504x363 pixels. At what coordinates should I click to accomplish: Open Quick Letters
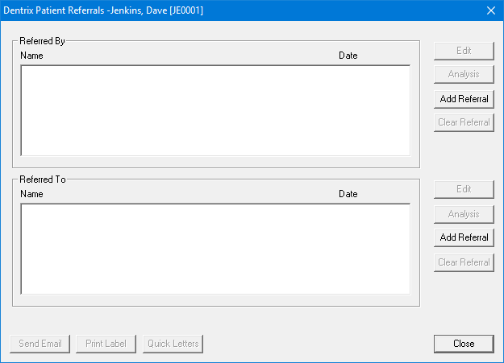[x=173, y=344]
